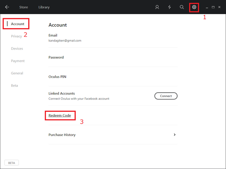Open the settings gear icon
Image resolution: width=226 pixels, height=169 pixels.
point(194,7)
